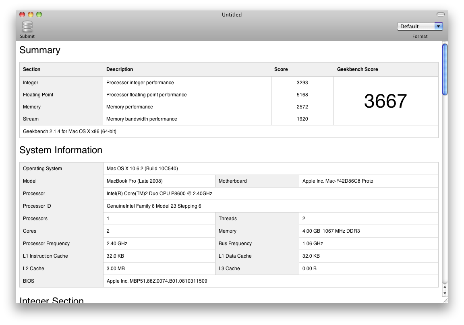The image size is (464, 325).
Task: Click the Intel Core 2 Duo P8600 processor value
Action: [159, 194]
